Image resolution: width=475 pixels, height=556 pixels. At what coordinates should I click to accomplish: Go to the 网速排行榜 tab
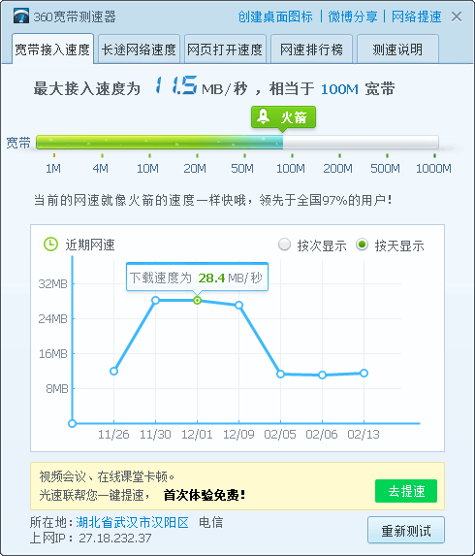coord(311,49)
